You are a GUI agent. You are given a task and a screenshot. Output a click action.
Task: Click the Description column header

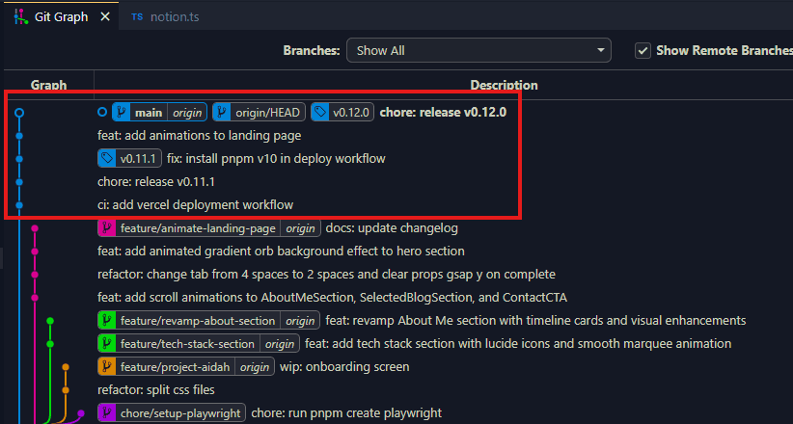coord(504,85)
